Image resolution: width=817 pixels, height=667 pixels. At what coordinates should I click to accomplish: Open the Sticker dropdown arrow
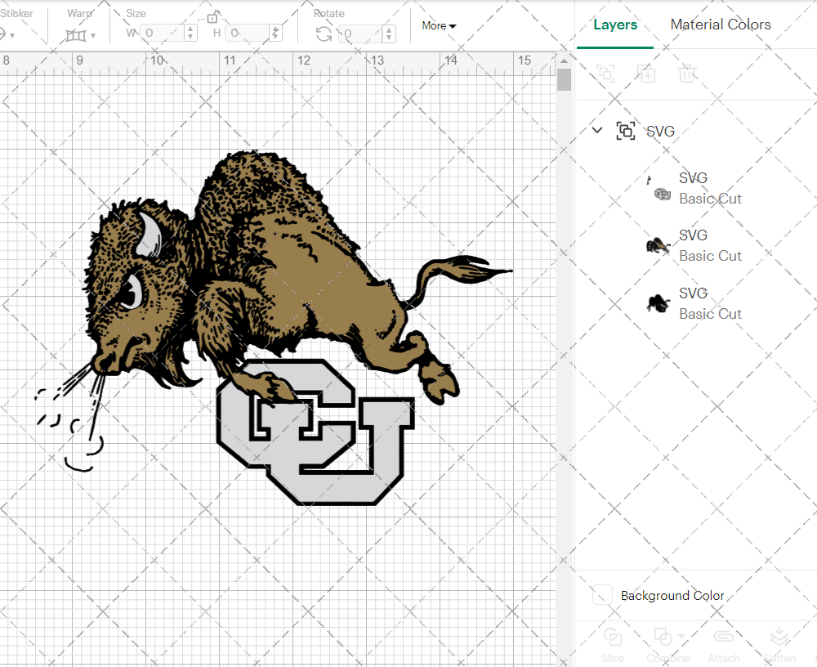click(12, 35)
